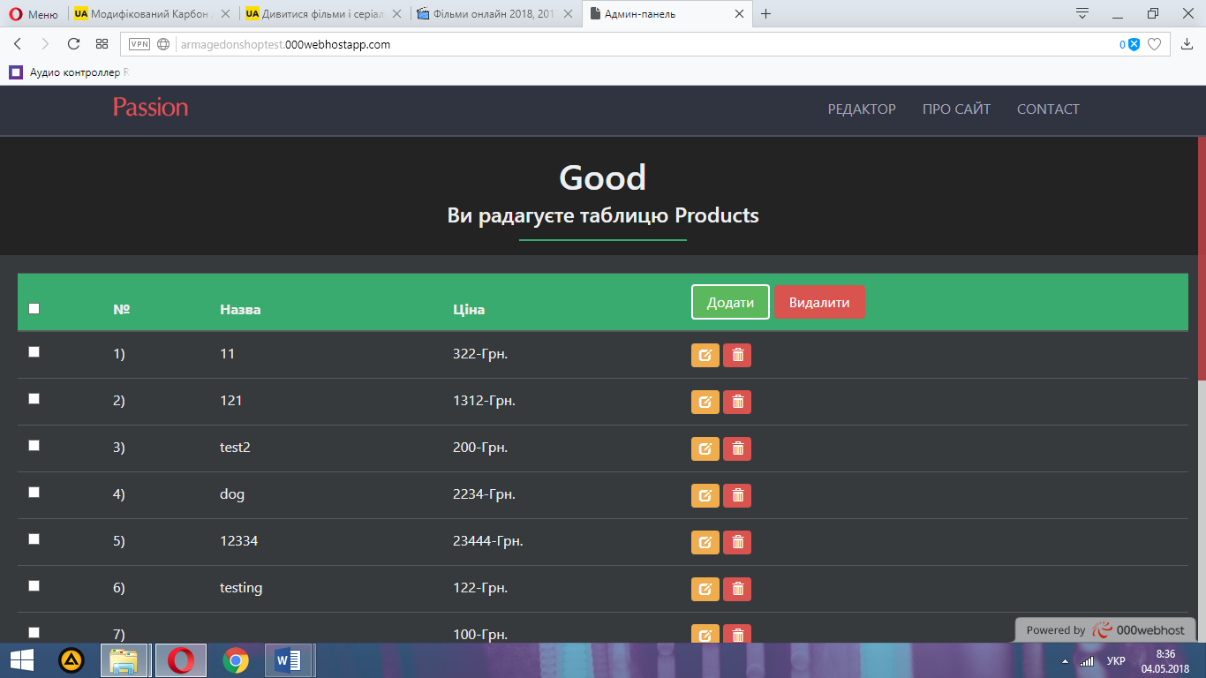This screenshot has height=678, width=1206.
Task: Trash product 12334
Action: point(737,542)
